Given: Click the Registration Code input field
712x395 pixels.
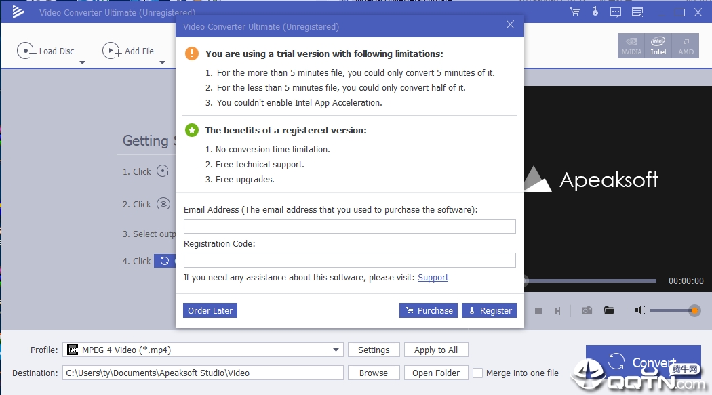Looking at the screenshot, I should pos(350,260).
